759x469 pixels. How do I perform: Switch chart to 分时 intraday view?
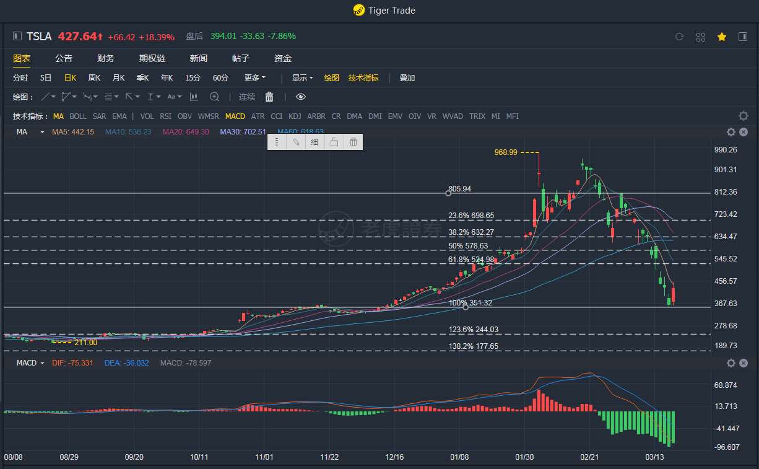point(20,78)
